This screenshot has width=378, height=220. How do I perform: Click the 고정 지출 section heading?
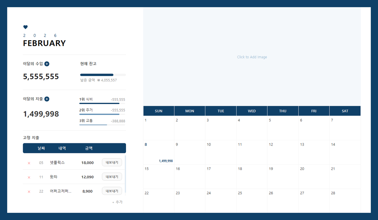31,138
